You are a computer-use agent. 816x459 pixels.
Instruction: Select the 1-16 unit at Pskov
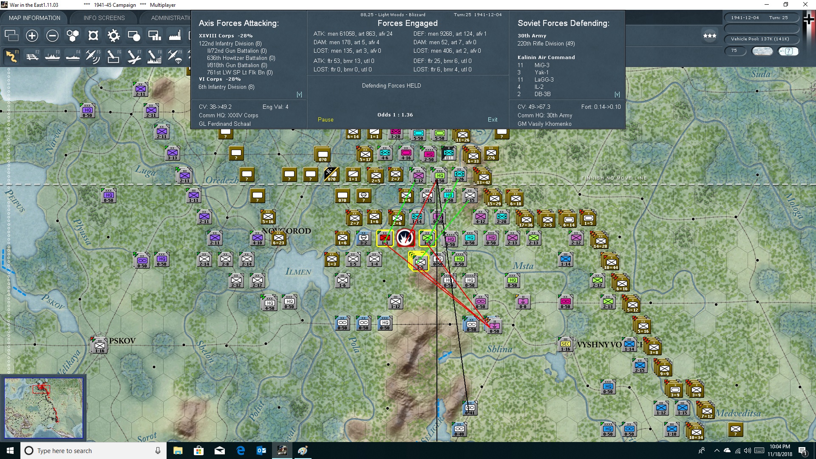tap(99, 346)
